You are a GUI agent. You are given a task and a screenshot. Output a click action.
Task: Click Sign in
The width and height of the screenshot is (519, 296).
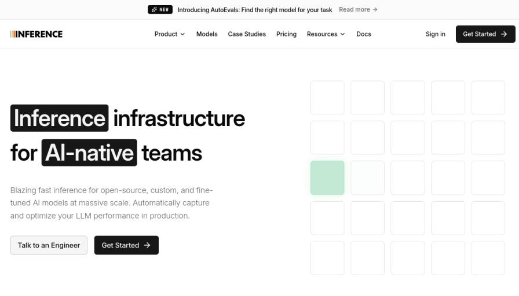tap(435, 34)
